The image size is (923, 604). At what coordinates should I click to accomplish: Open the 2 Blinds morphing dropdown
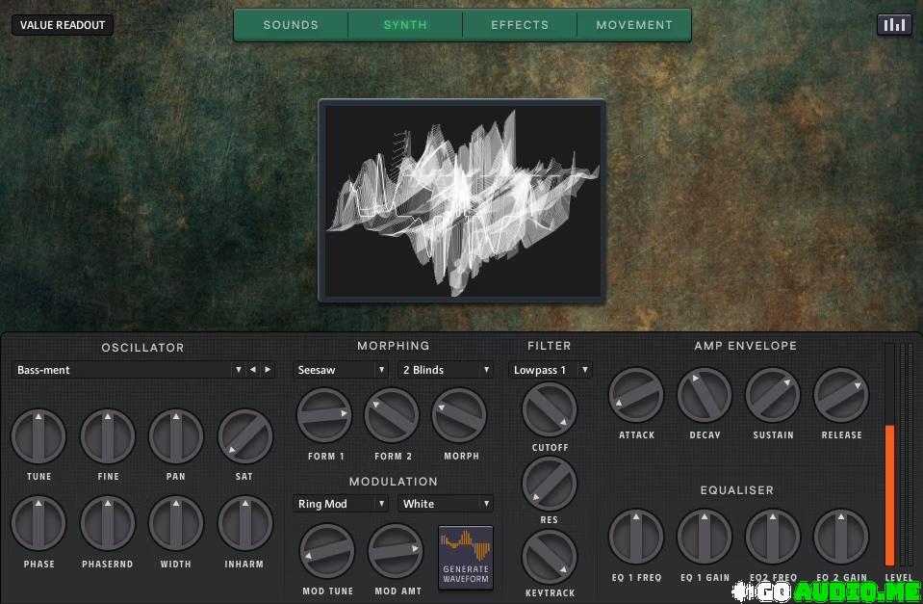(x=445, y=370)
